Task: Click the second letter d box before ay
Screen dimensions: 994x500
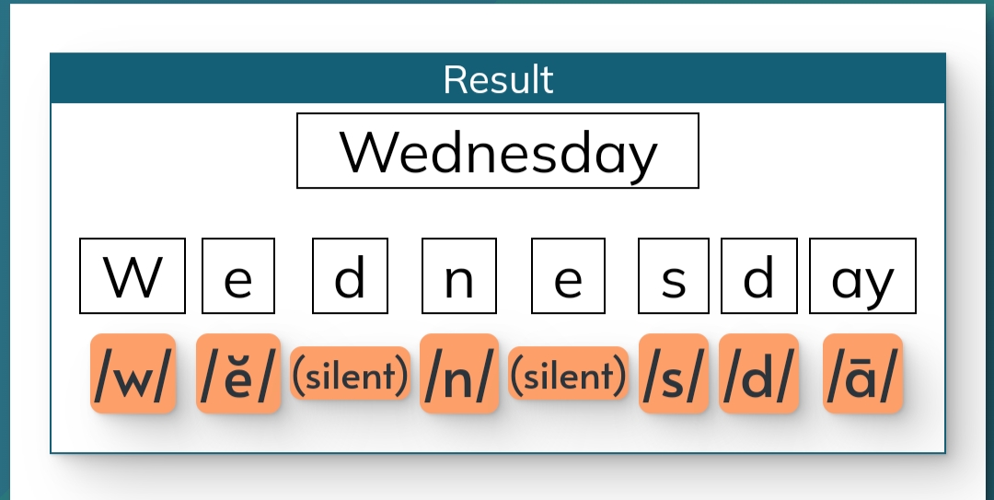Action: (x=758, y=276)
